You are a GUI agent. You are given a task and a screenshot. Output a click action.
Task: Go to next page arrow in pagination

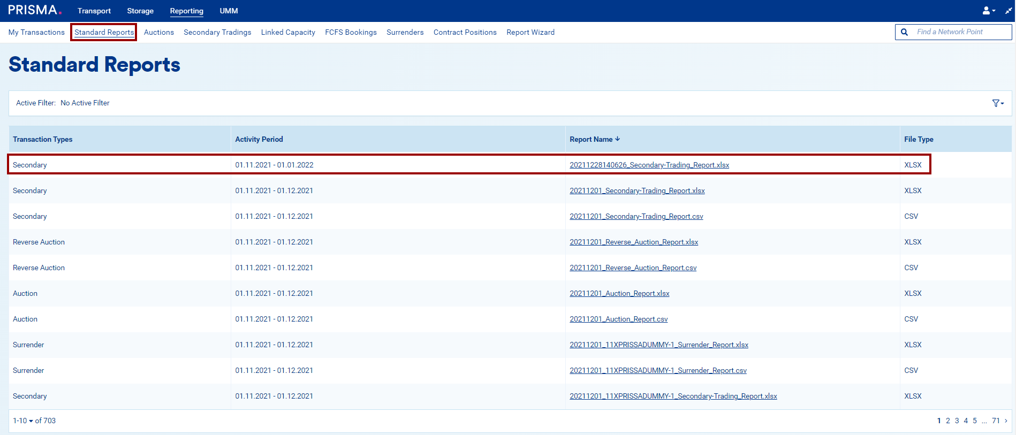click(1006, 421)
